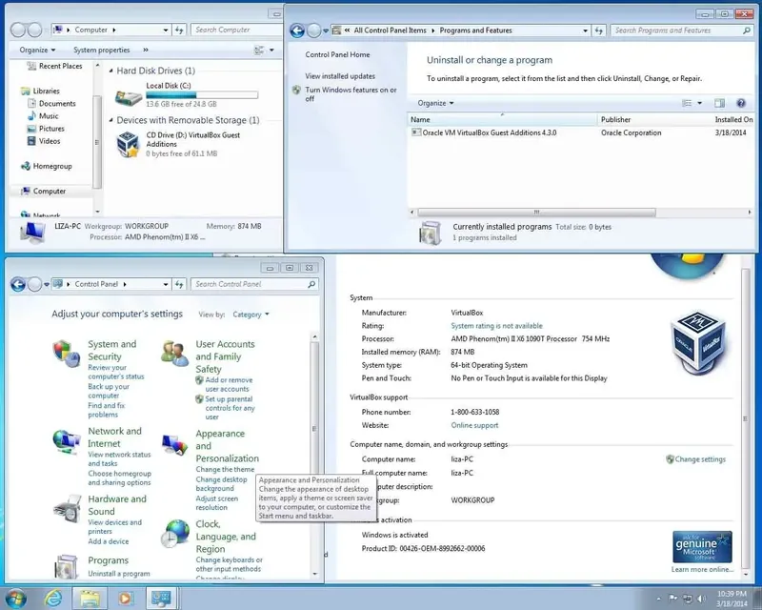Select Recent Places in navigation pane
762x610 pixels.
tap(60, 66)
